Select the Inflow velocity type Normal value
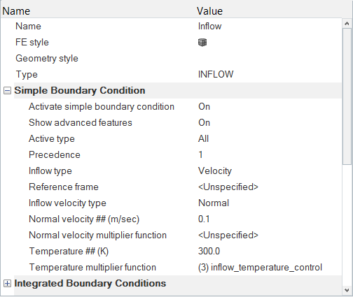 [x=214, y=203]
